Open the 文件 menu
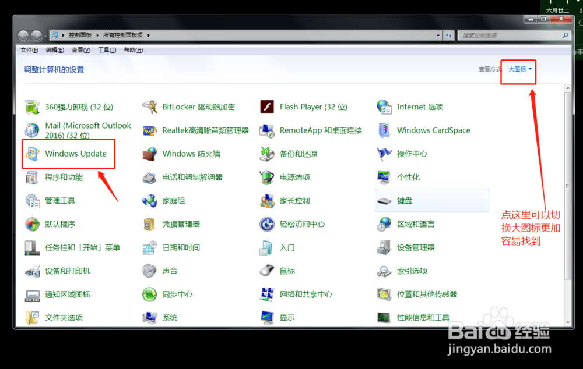This screenshot has height=369, width=583. click(x=29, y=49)
